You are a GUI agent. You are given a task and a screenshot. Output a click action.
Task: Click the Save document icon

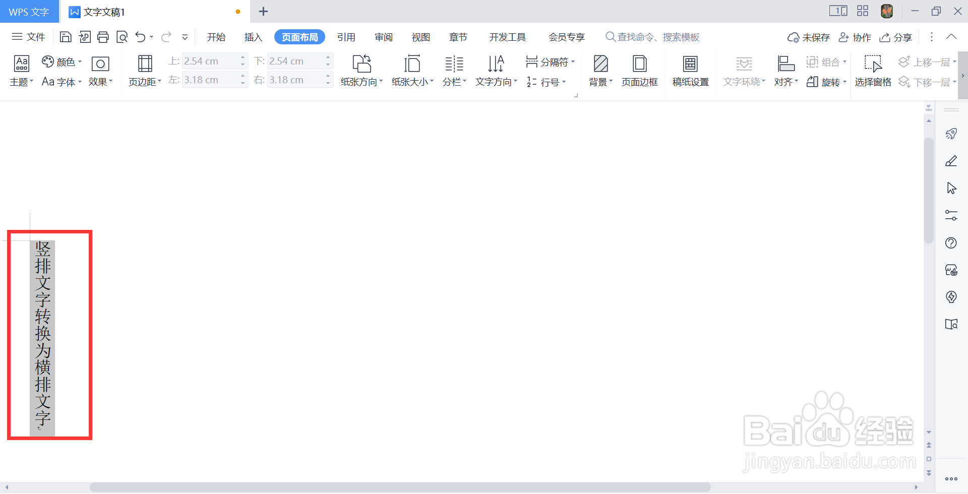coord(66,37)
